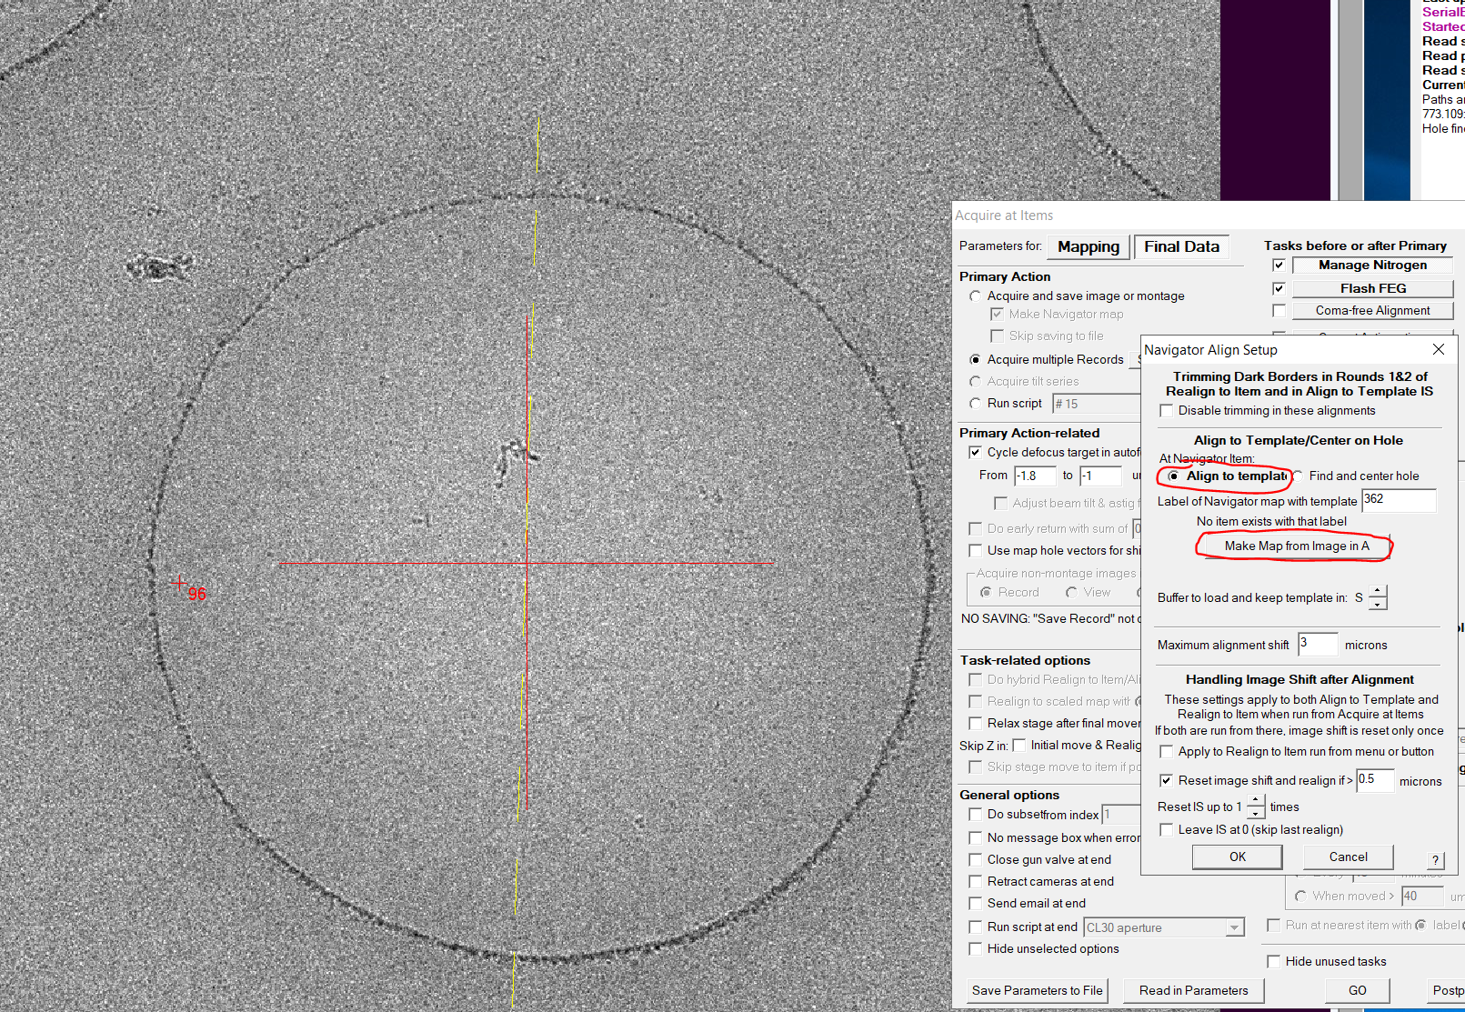
Task: Click Read in Parameters button
Action: click(x=1193, y=991)
